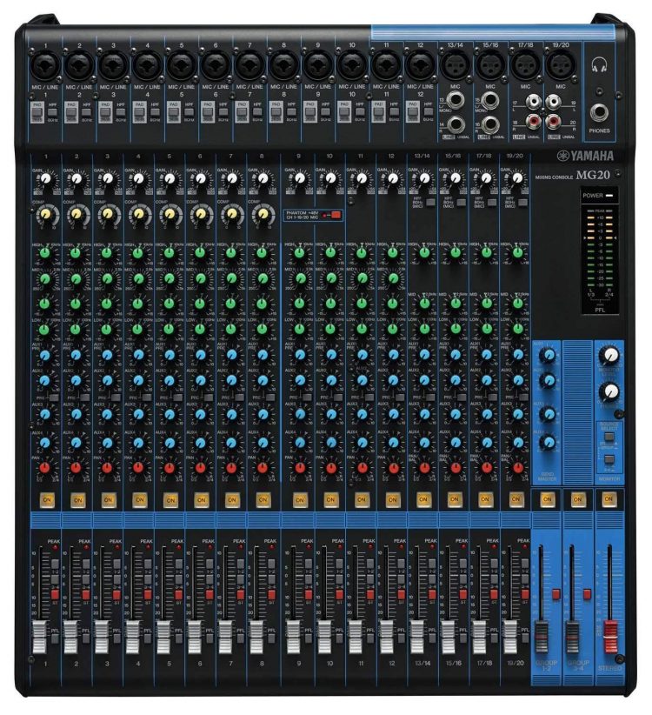Click the red PAN/BAL knob on channel 13/14
The height and width of the screenshot is (715, 652).
(424, 468)
